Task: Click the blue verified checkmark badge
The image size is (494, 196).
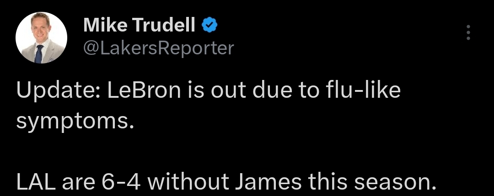Action: coord(209,26)
